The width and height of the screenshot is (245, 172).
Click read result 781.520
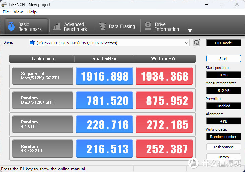pyautogui.click(x=105, y=100)
